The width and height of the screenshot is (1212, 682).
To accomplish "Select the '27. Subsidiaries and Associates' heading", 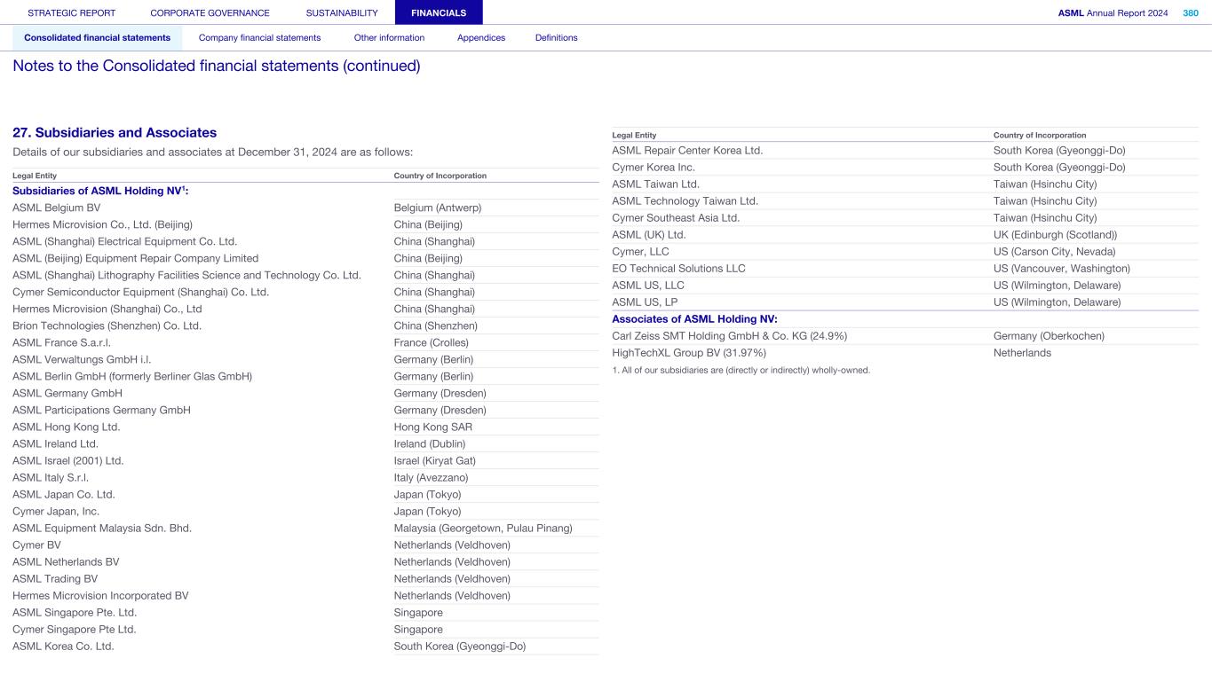I will click(x=115, y=133).
